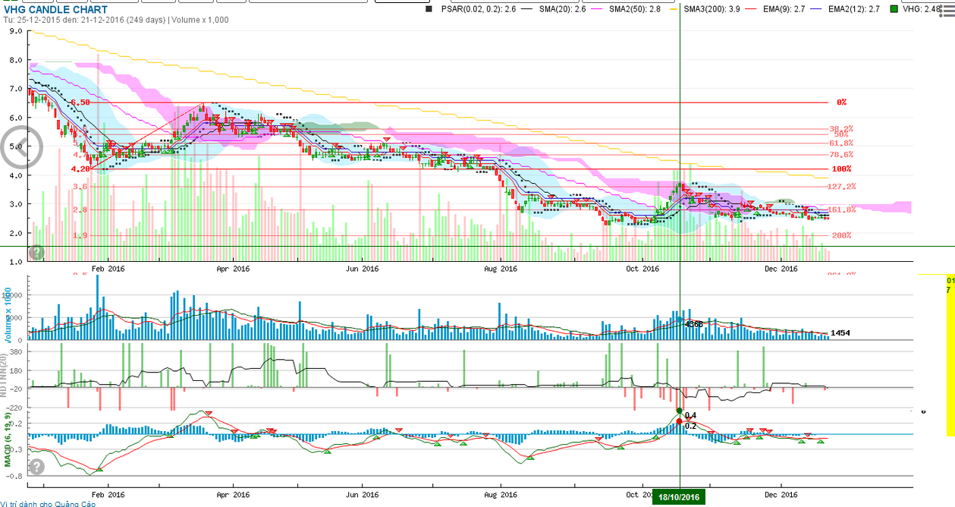Select the Fibonacci 78.6% level label
This screenshot has height=507, width=955.
click(x=842, y=154)
